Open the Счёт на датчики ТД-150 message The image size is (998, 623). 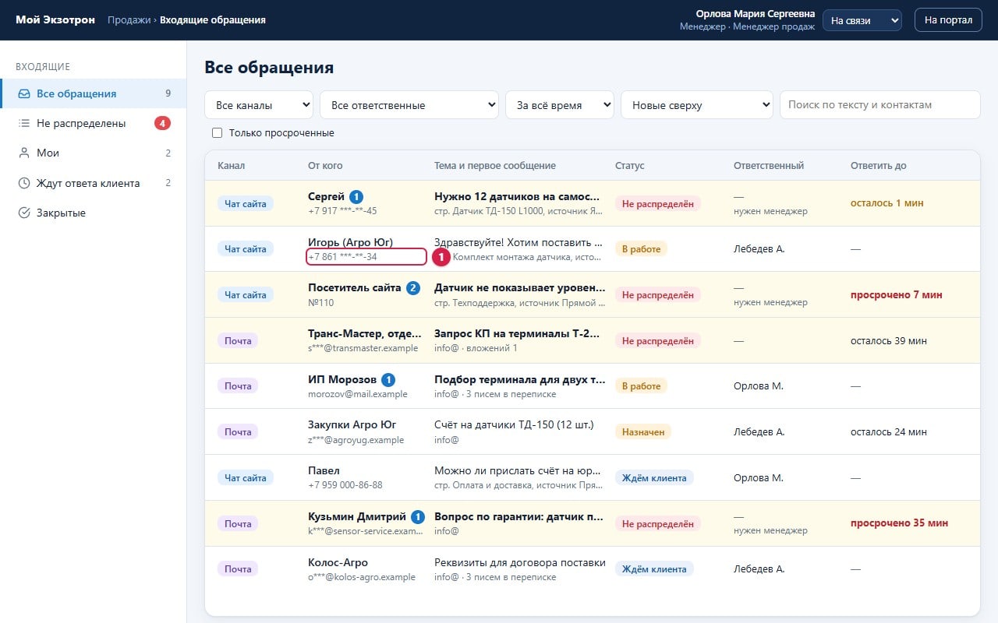point(514,424)
